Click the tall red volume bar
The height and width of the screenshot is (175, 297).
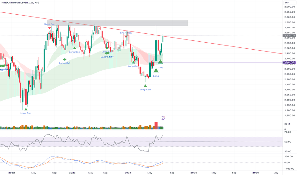(156, 125)
